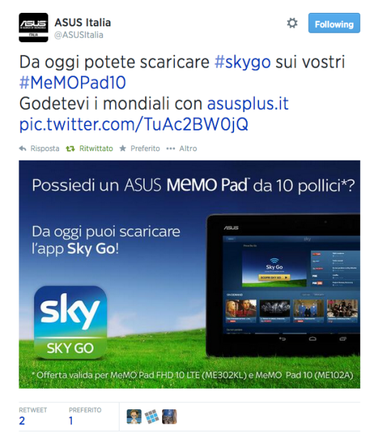This screenshot has width=370, height=435.
Task: Visit the asusplus.it link
Action: pos(248,103)
